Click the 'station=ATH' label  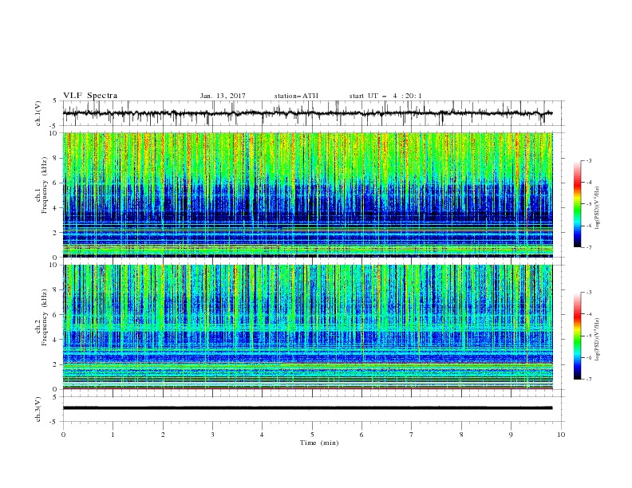click(x=296, y=96)
